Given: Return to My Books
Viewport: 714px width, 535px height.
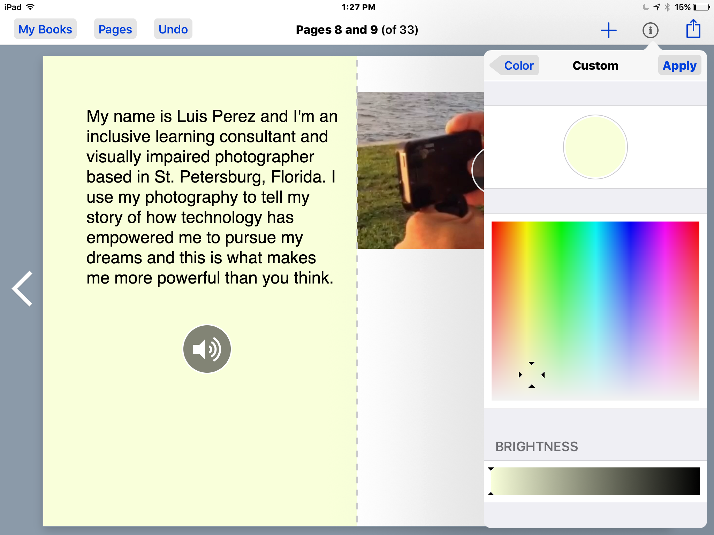Looking at the screenshot, I should 45,29.
